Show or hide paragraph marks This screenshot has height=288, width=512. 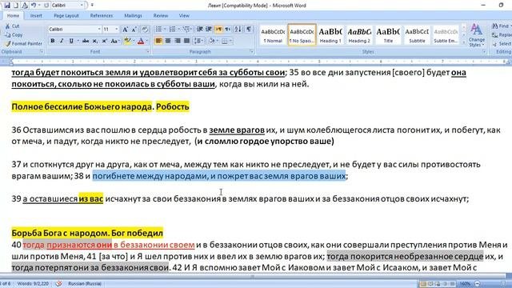pos(249,30)
